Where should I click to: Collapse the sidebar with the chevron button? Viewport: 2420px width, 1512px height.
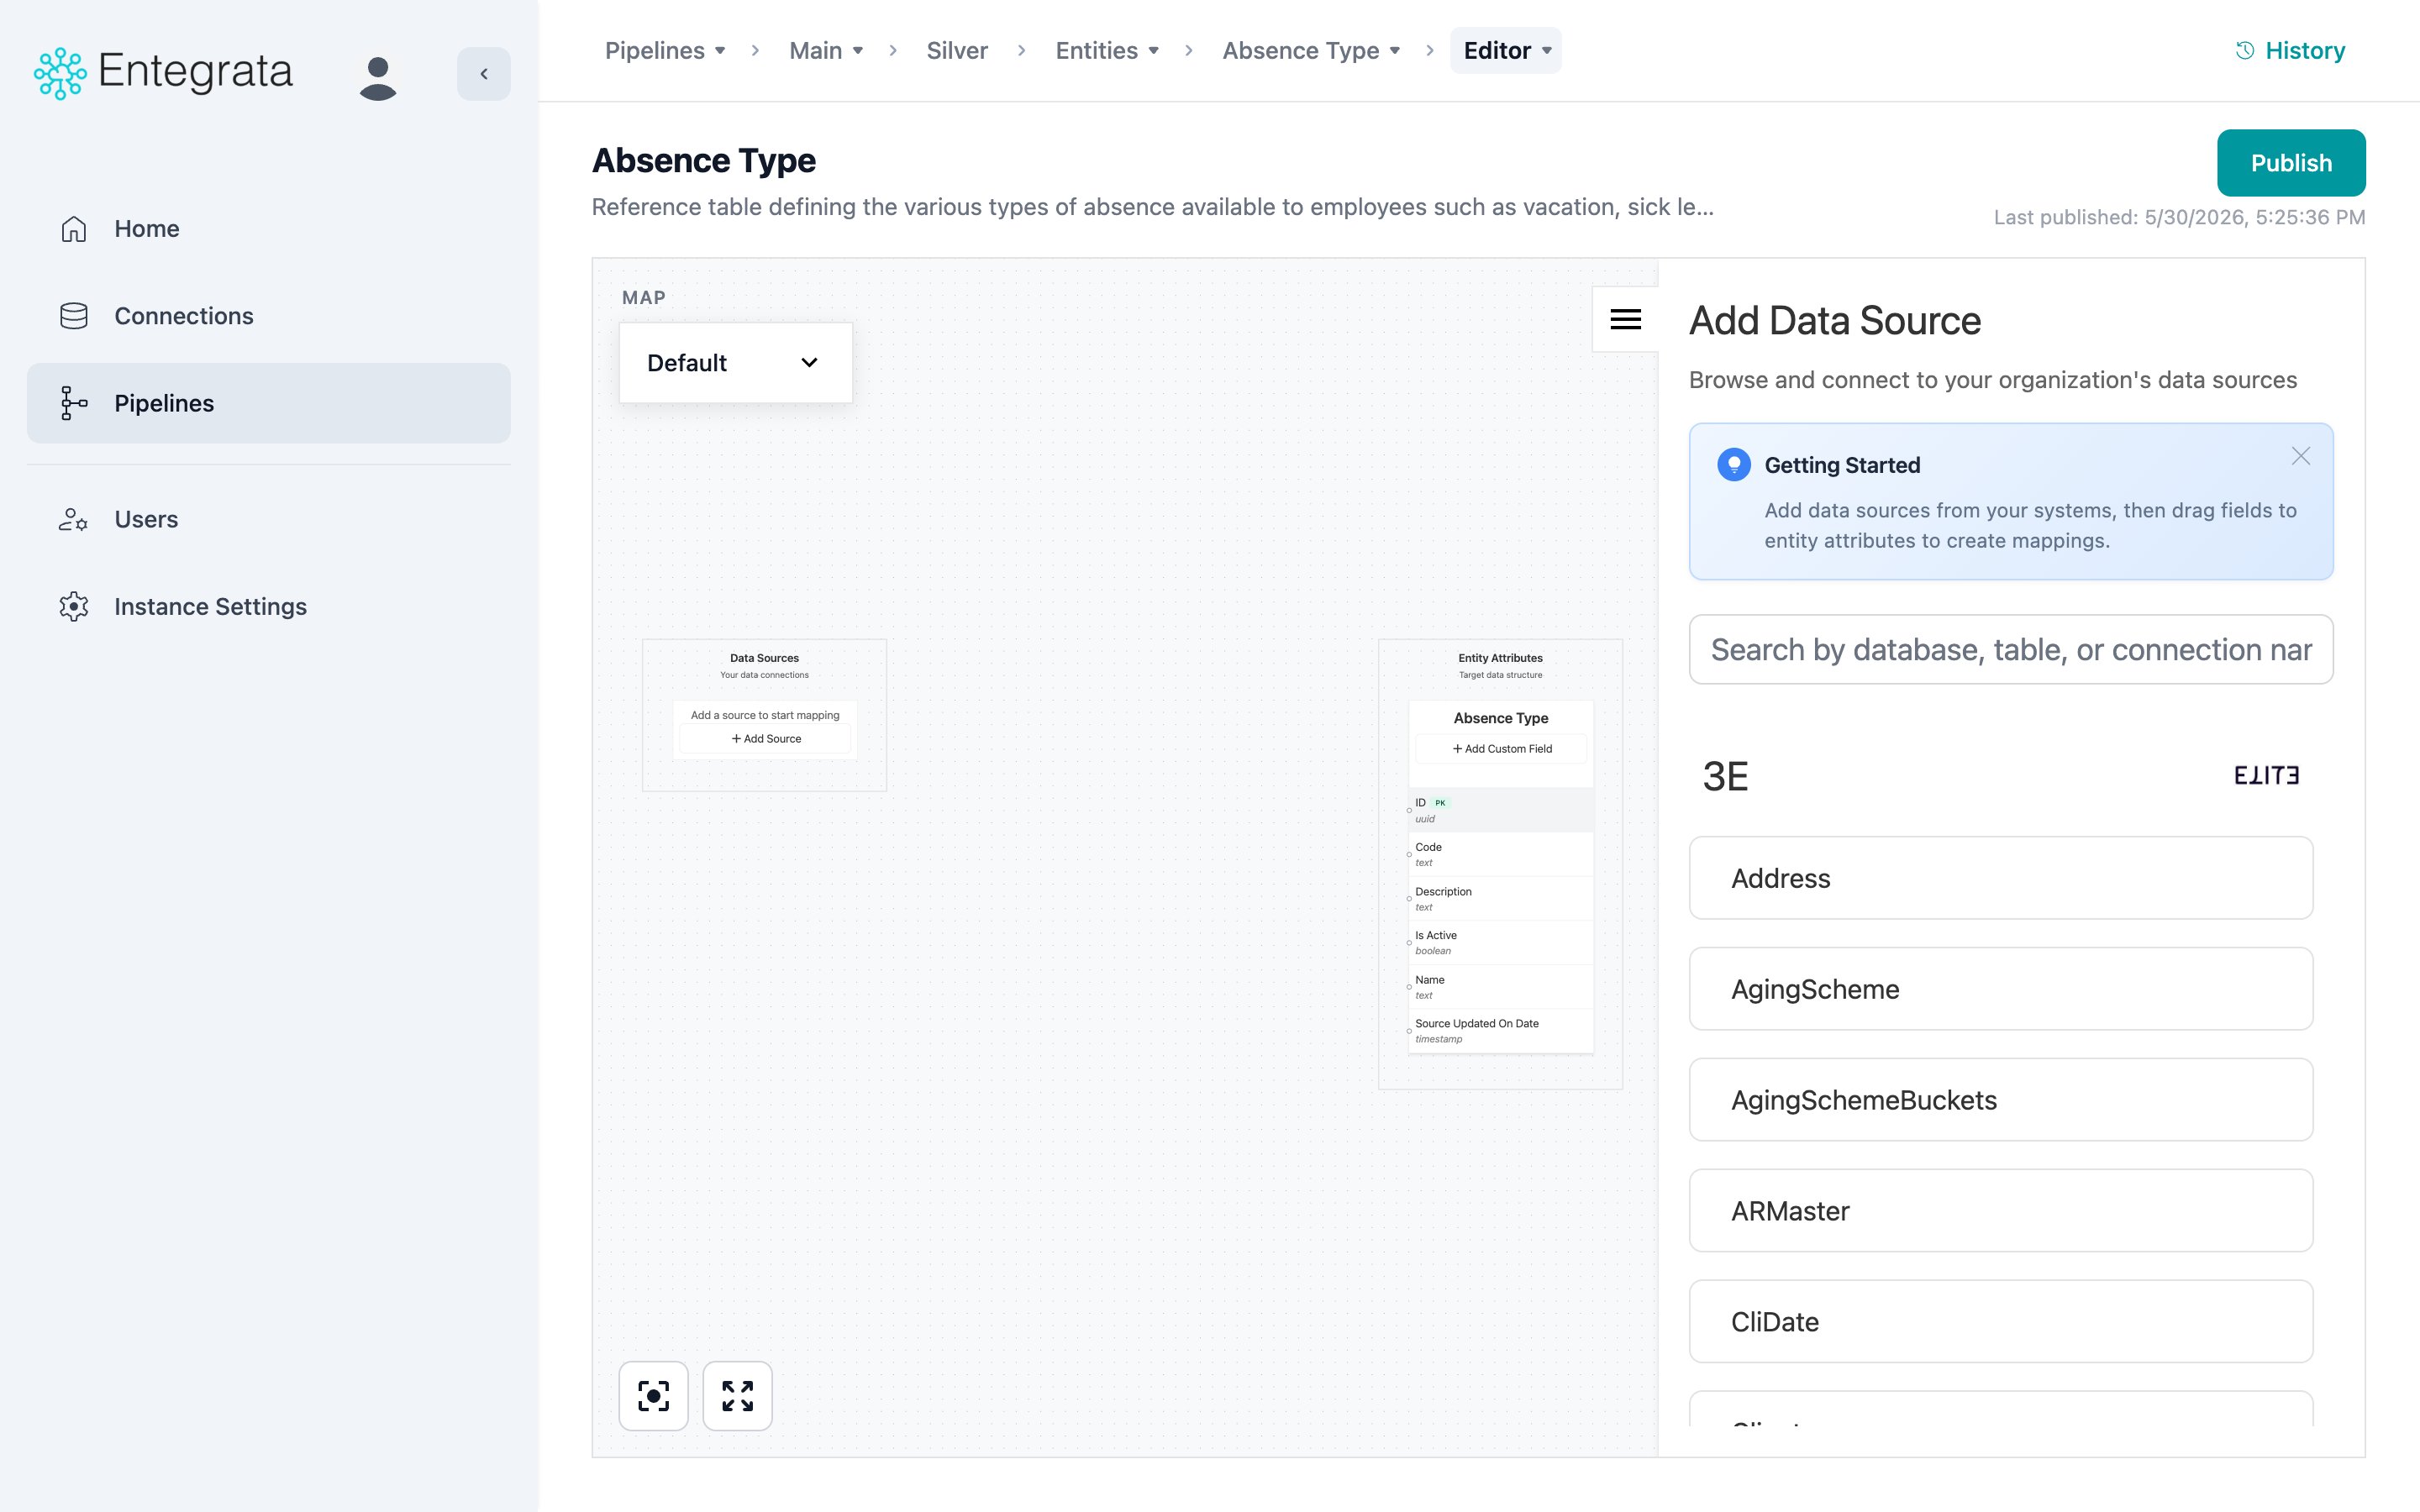pyautogui.click(x=484, y=74)
